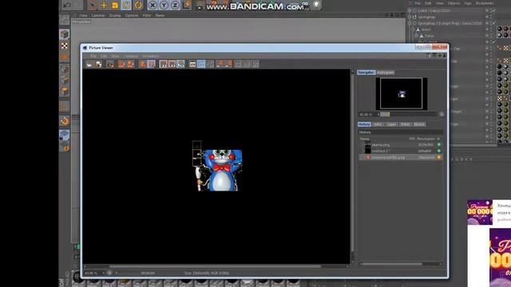Click the navigator zoom percentage field
Screen dimensions: 511x287
click(367, 114)
